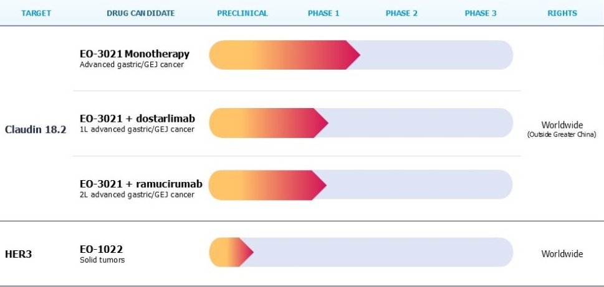
Task: Open the EO-1022 drug candidate
Action: coord(97,249)
